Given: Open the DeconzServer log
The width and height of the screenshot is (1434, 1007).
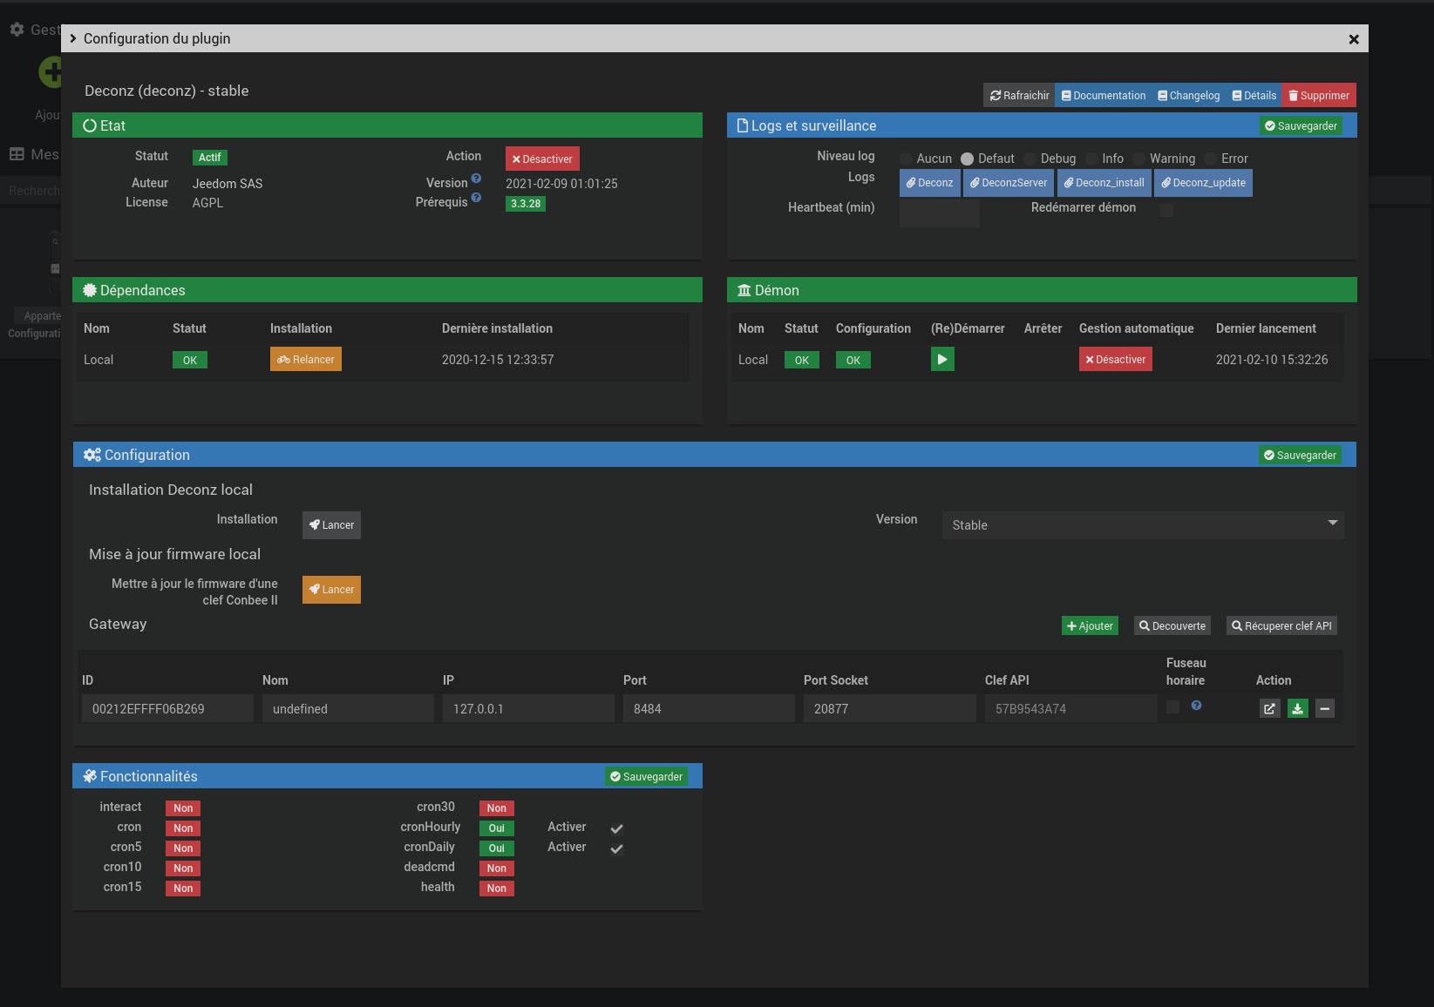Looking at the screenshot, I should tap(1008, 183).
